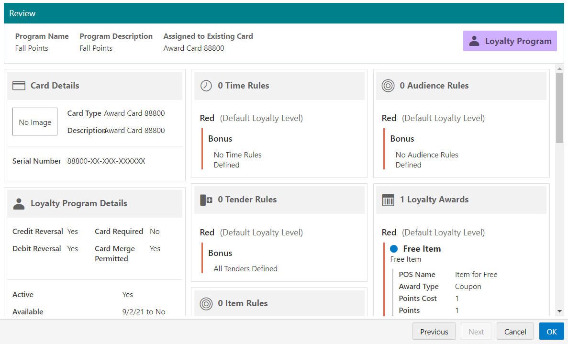Select the 0 Time Rules header

279,86
